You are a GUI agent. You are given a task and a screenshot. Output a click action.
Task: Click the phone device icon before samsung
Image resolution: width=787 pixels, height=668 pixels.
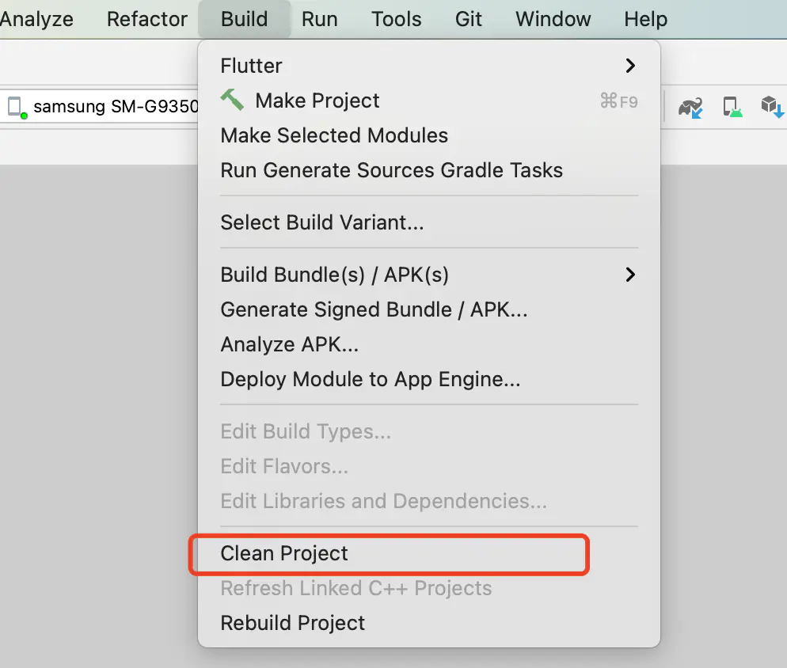[17, 108]
